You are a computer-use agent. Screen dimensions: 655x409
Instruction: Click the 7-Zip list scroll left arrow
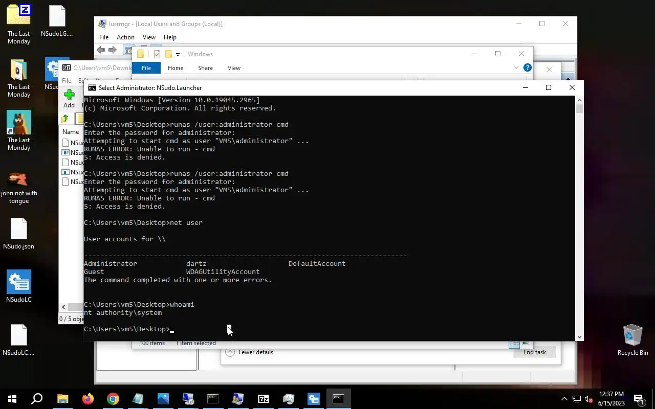pyautogui.click(x=64, y=307)
